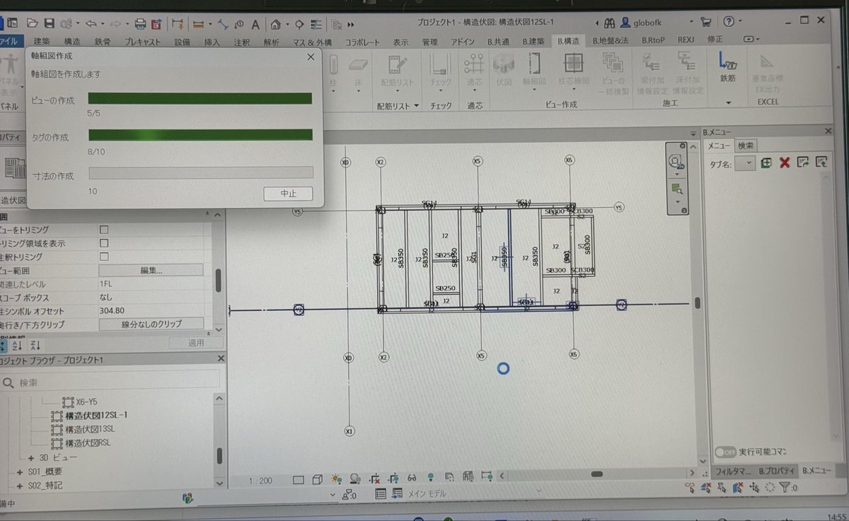The height and width of the screenshot is (521, 849).
Task: Open the 配筋リスト panel dropdown arrow
Action: (x=417, y=106)
